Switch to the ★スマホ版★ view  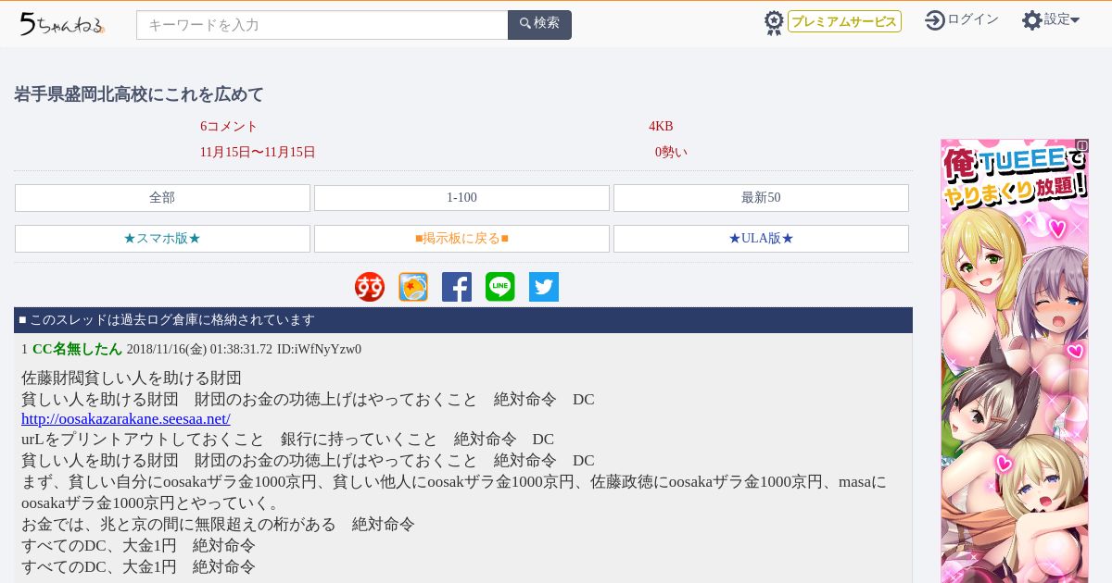click(x=162, y=239)
